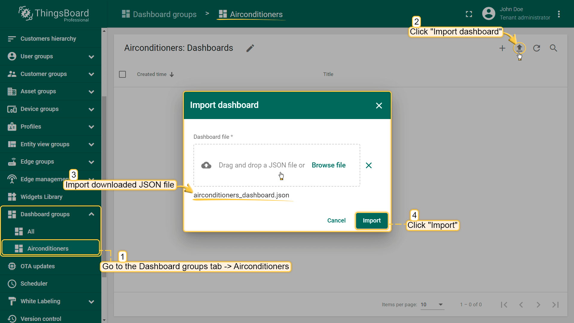This screenshot has width=574, height=323.
Task: Open the OTA updates menu item
Action: [51, 266]
